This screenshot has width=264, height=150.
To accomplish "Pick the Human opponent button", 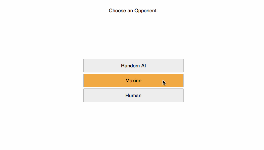I will [x=133, y=96].
